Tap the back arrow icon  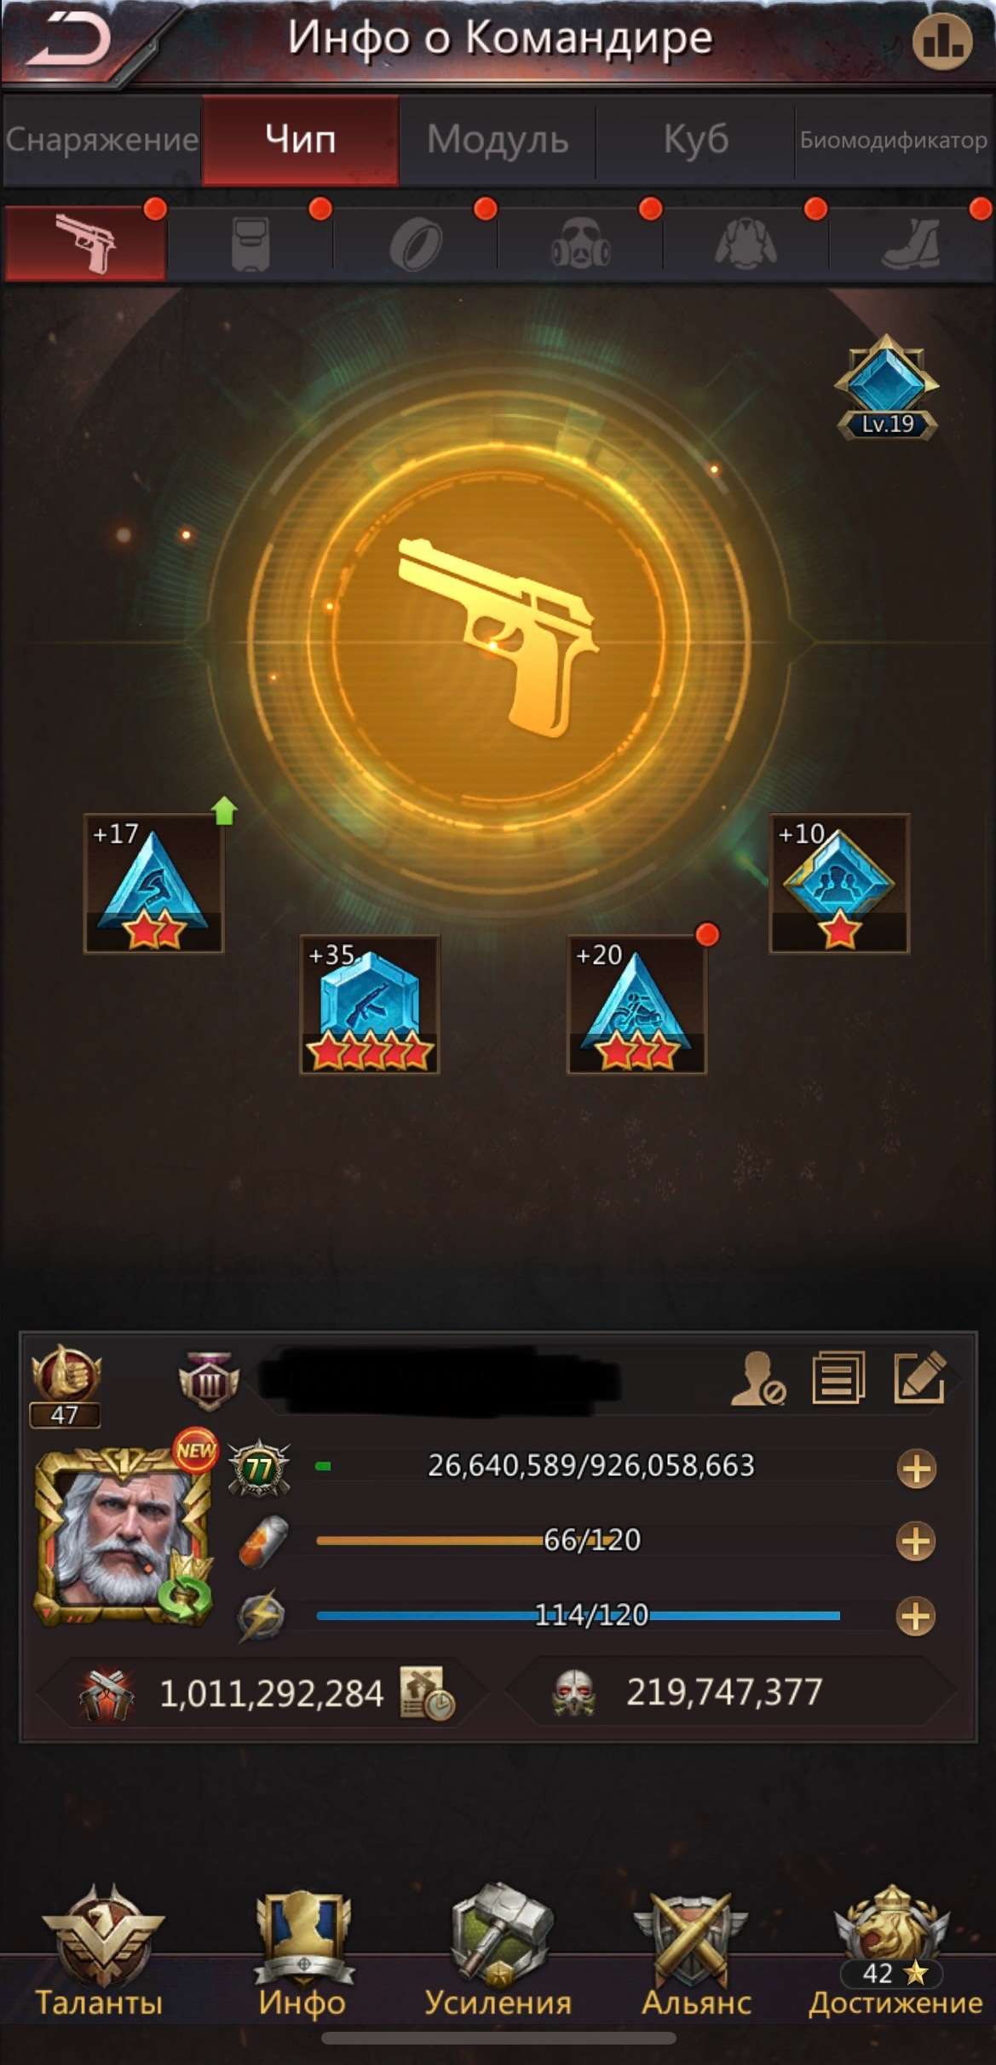[68, 39]
